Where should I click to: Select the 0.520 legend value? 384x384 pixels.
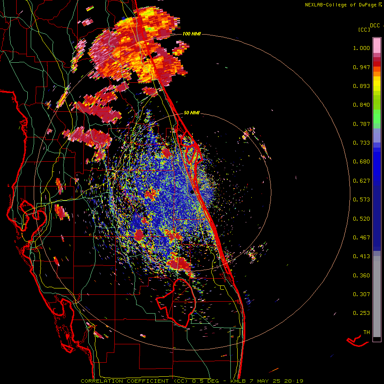(x=361, y=219)
